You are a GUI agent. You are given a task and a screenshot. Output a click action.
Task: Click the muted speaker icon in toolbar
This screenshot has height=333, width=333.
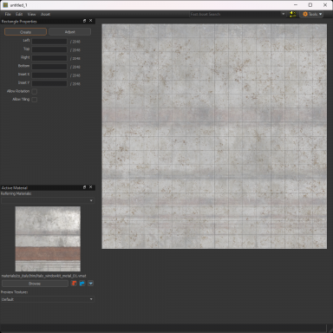(293, 14)
